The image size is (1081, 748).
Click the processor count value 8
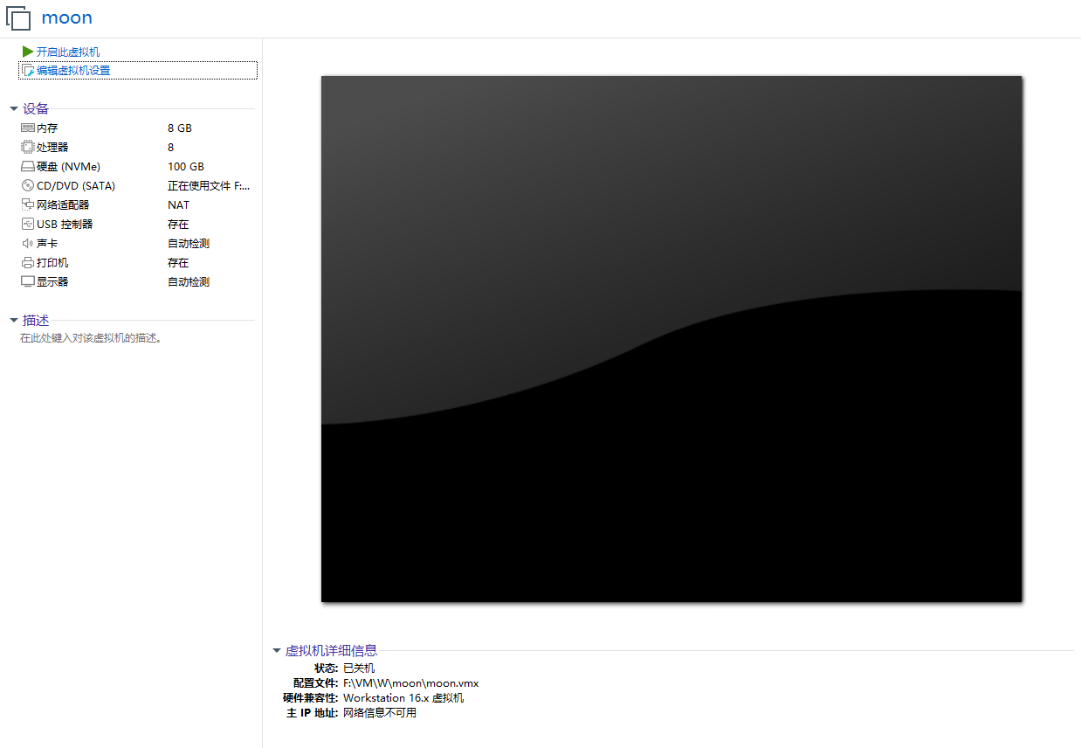click(171, 147)
